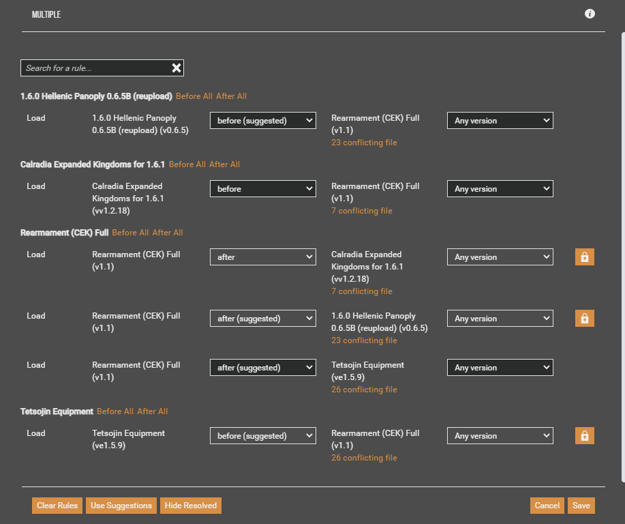Click lock icon for the Hellenic Panoply after-rule
Viewport: 625px width, 524px height.
[x=584, y=319]
